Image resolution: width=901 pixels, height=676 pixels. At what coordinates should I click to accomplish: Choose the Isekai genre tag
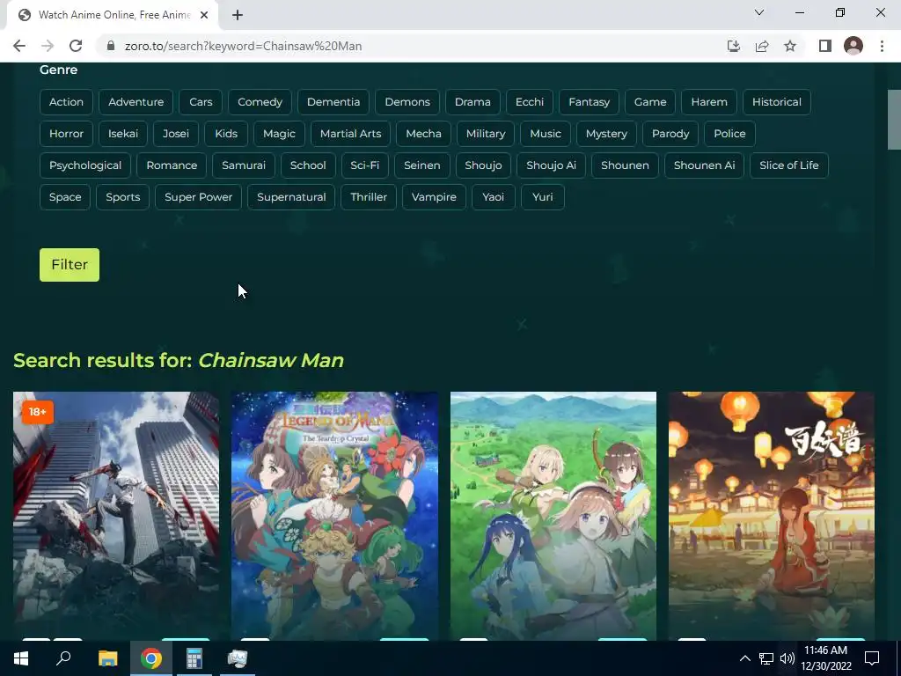(x=123, y=134)
